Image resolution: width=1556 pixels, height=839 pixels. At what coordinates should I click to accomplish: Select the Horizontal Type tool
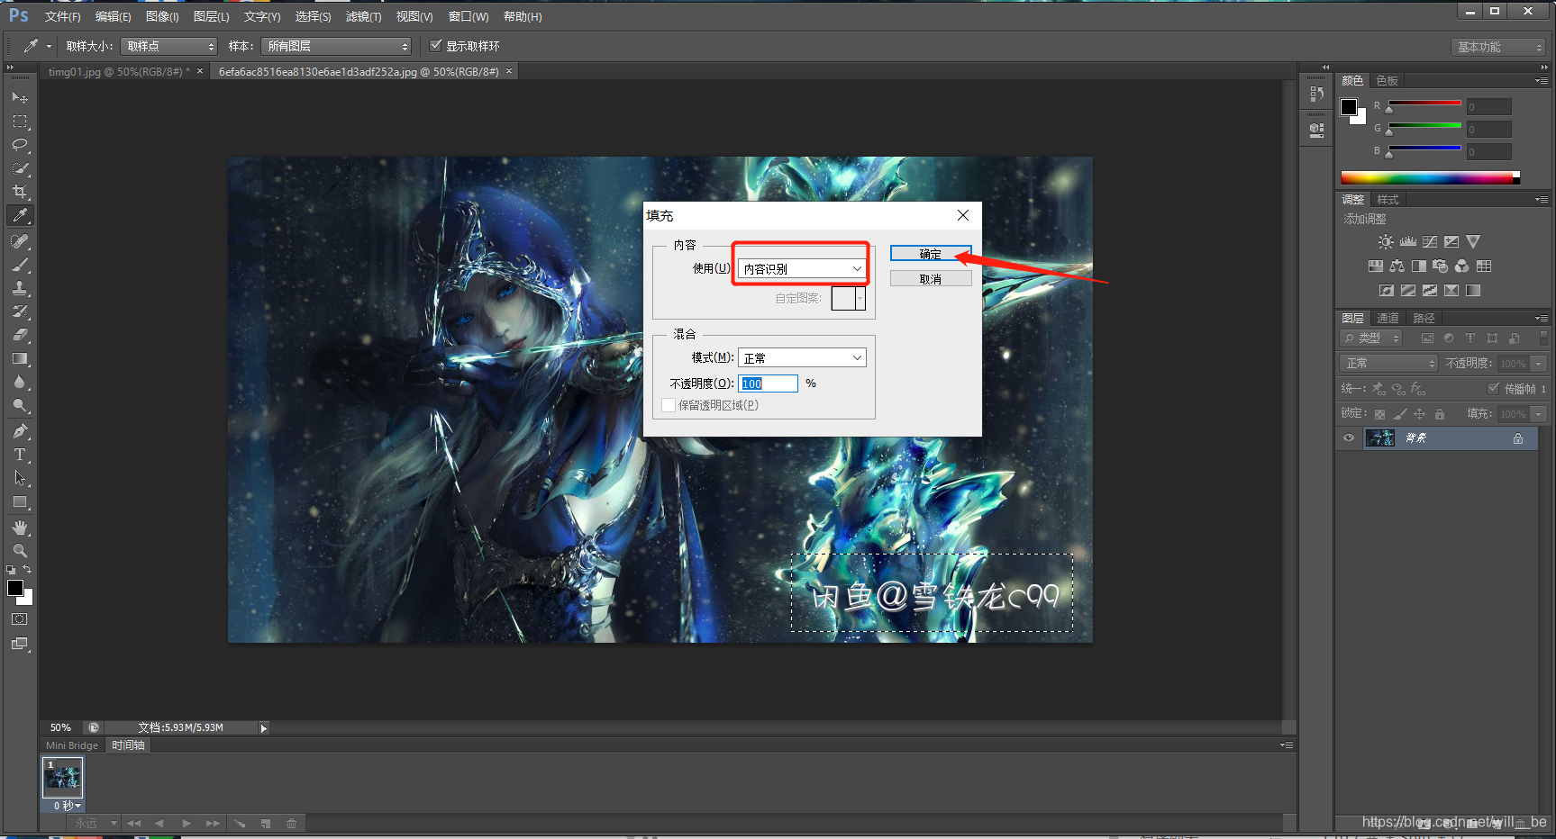[20, 455]
